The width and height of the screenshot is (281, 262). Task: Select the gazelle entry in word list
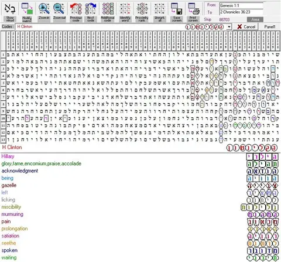(x=9, y=185)
